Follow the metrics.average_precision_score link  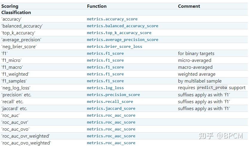[x=123, y=40]
